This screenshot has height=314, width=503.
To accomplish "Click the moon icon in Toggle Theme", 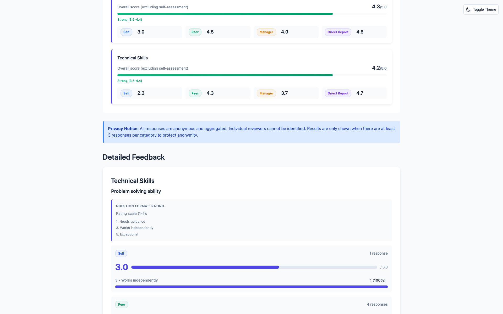I will (x=468, y=9).
